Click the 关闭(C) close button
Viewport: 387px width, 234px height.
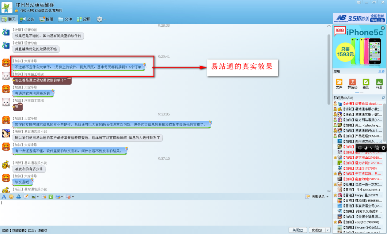(297, 230)
